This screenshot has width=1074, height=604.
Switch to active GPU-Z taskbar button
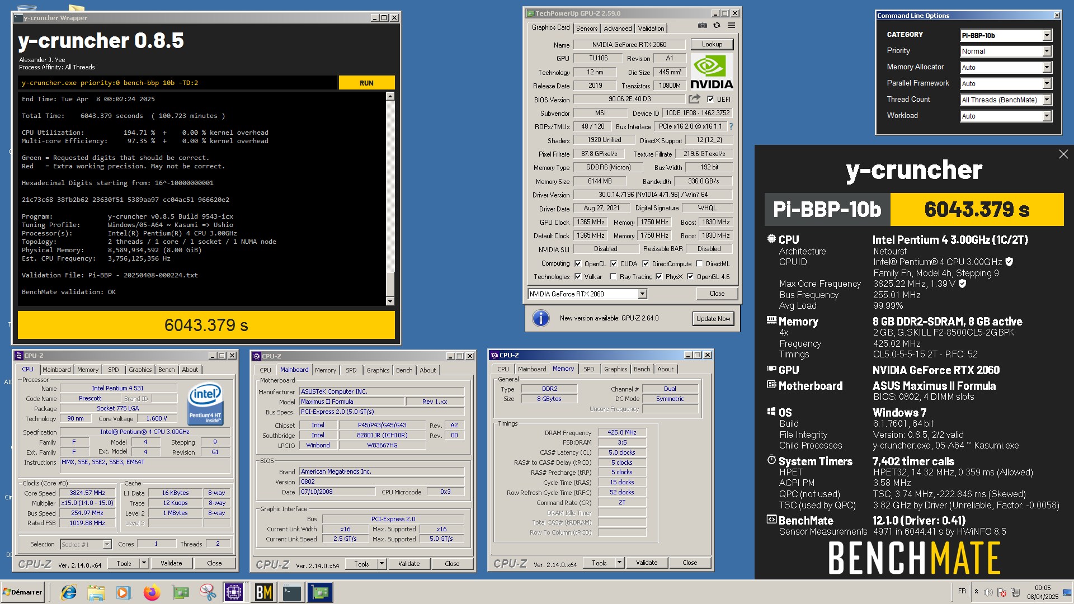(x=320, y=592)
